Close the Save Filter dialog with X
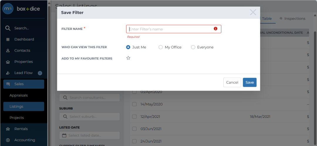The image size is (317, 146). click(x=253, y=12)
